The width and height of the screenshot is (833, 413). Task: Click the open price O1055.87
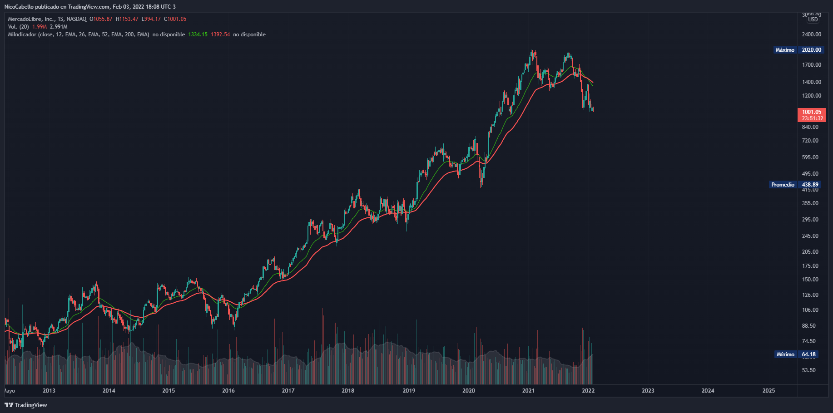click(101, 19)
